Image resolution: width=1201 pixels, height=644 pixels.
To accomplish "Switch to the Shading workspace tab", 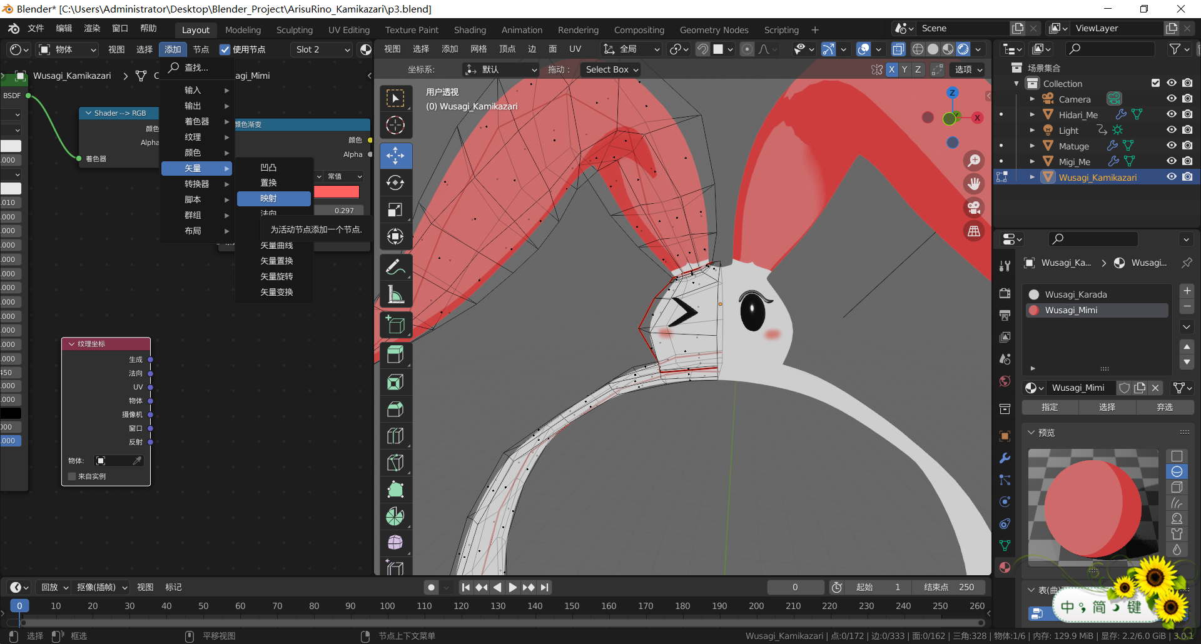I will click(470, 30).
